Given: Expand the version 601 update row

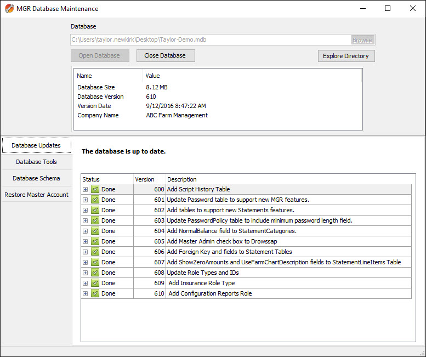Looking at the screenshot, I should pyautogui.click(x=85, y=200).
